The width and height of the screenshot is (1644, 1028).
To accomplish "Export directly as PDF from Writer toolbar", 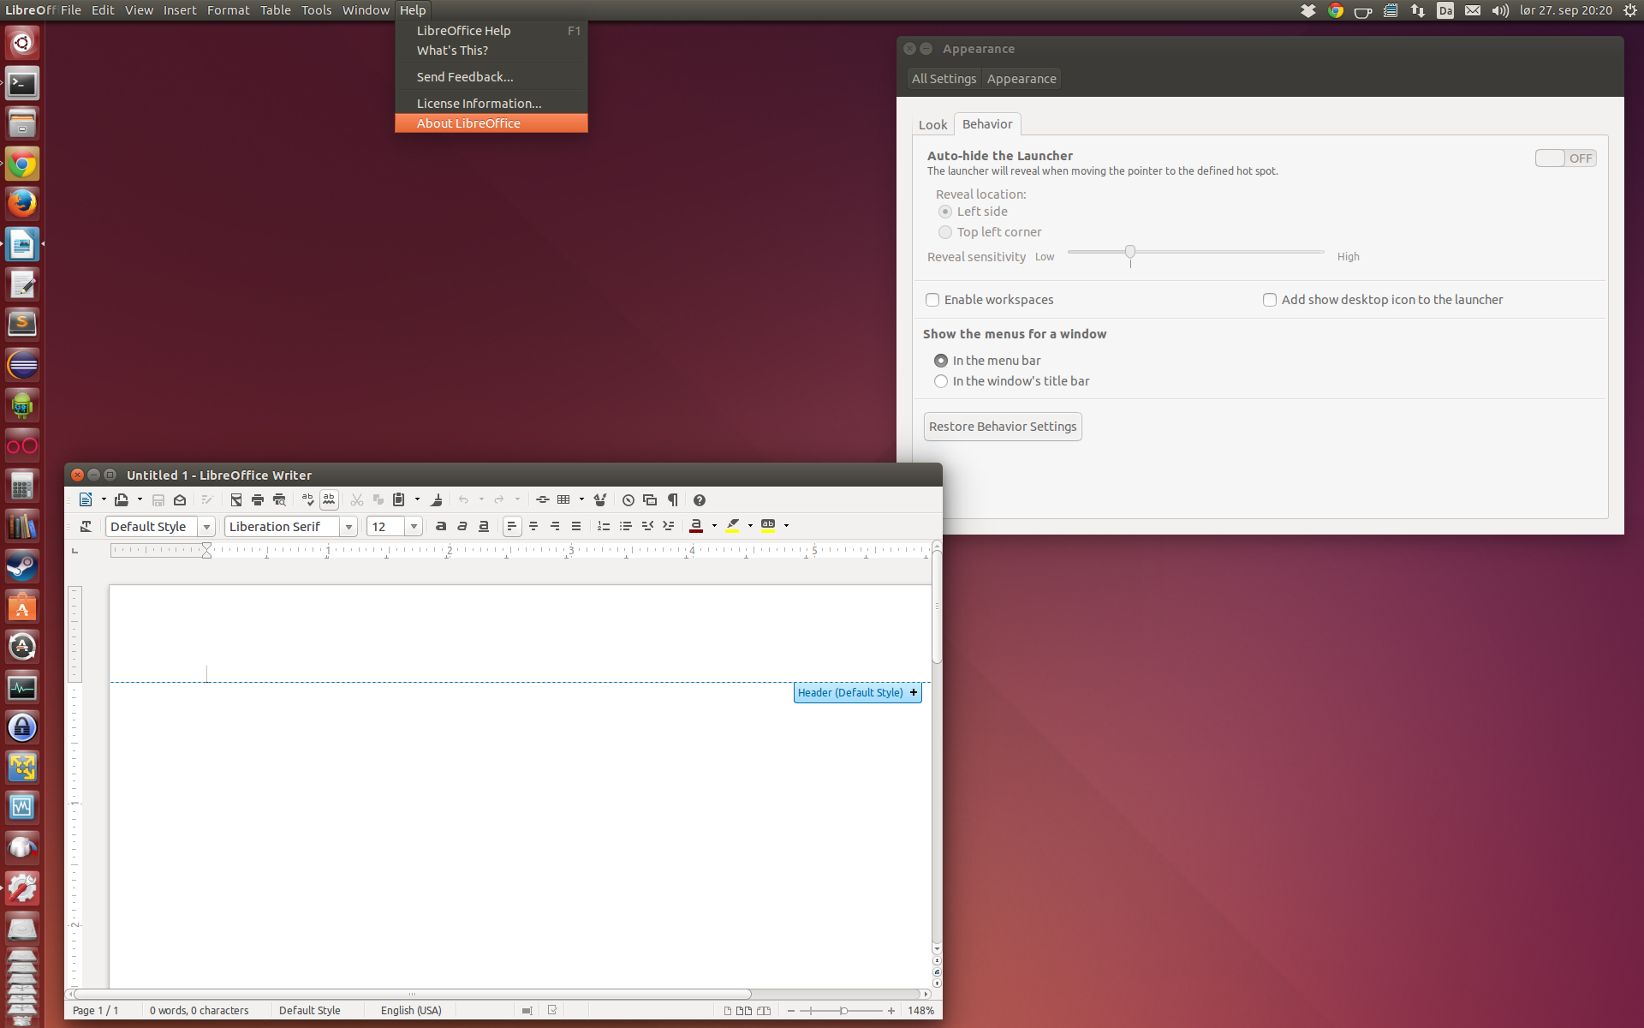I will (x=236, y=500).
